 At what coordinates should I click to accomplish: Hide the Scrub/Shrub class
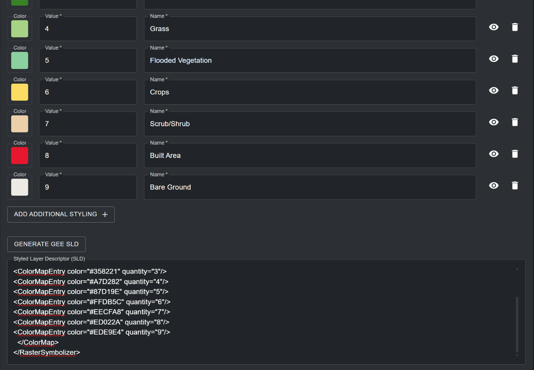pos(494,122)
